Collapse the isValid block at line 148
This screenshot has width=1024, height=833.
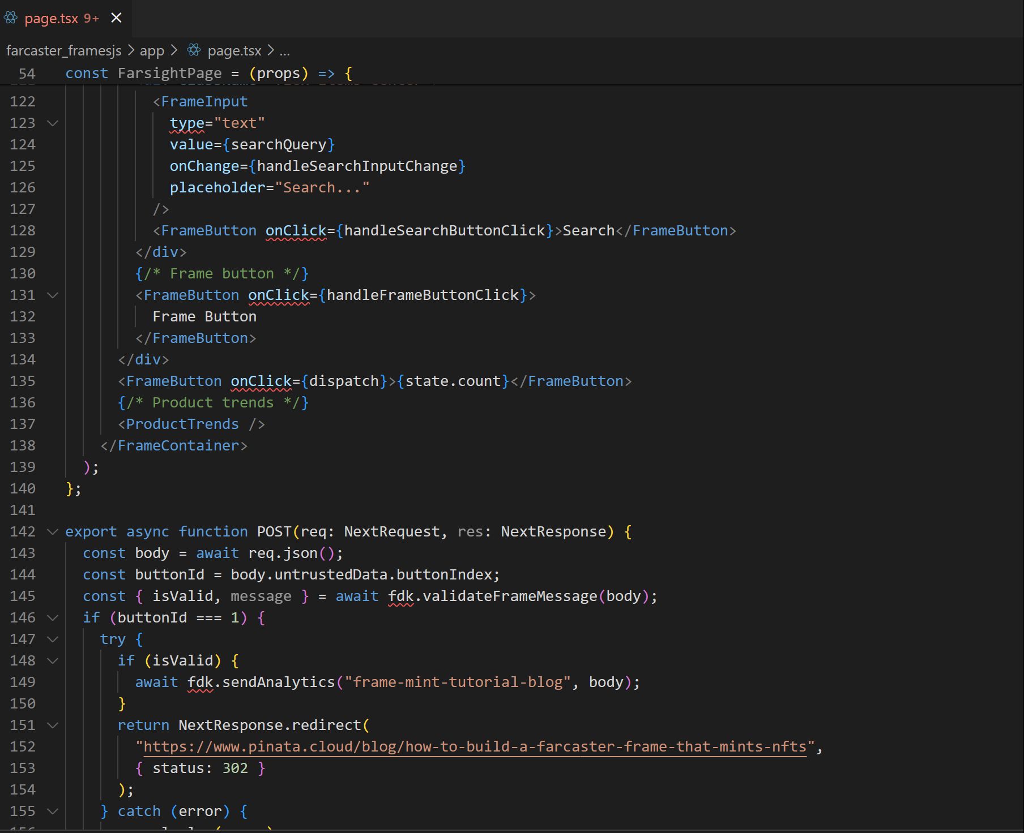click(x=53, y=660)
